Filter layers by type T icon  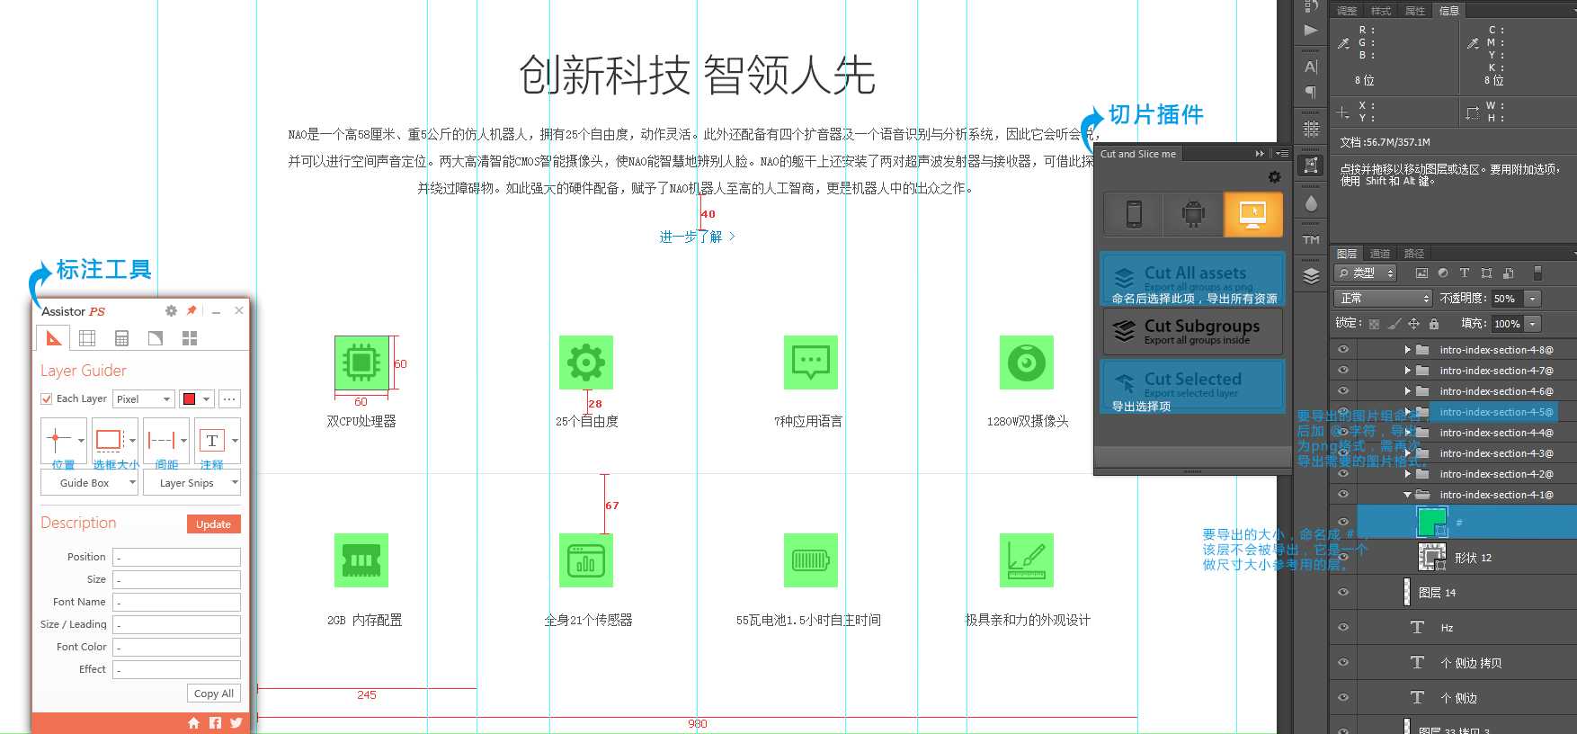click(x=1465, y=273)
